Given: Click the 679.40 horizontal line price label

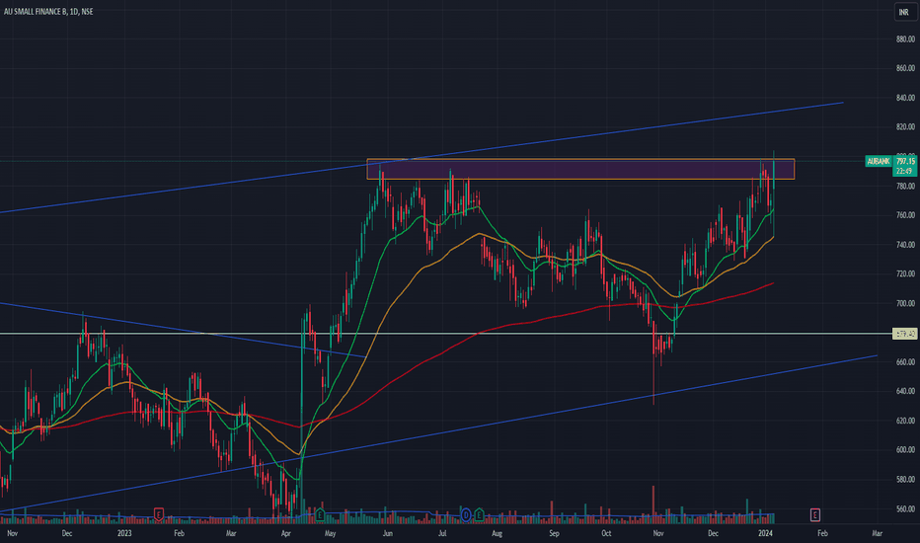Looking at the screenshot, I should [x=904, y=334].
